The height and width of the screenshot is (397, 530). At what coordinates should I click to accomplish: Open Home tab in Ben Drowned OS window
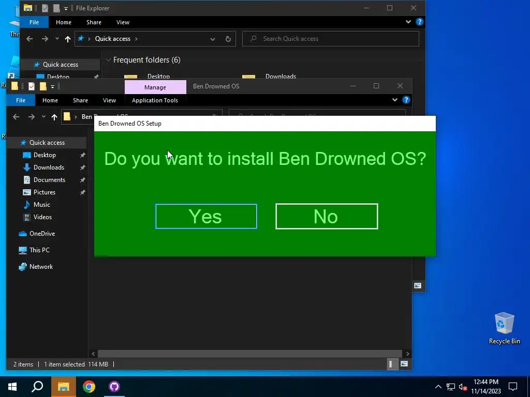(x=50, y=100)
